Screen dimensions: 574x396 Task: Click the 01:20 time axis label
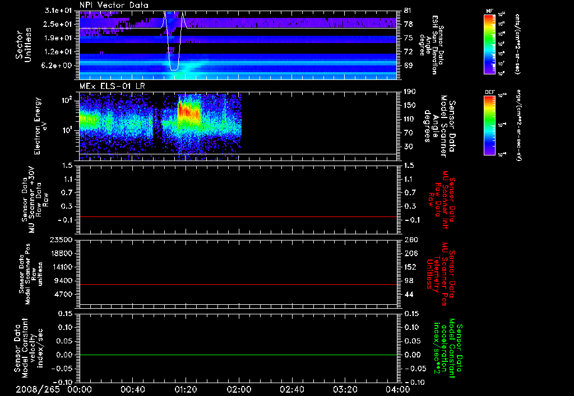[x=186, y=389]
